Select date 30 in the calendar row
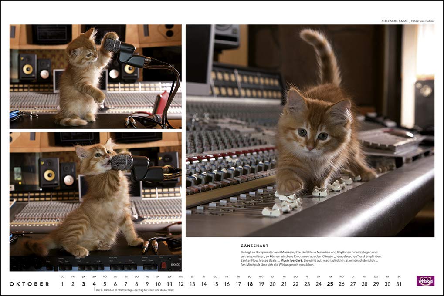Viewport: 444px width, 296px height. 387,284
